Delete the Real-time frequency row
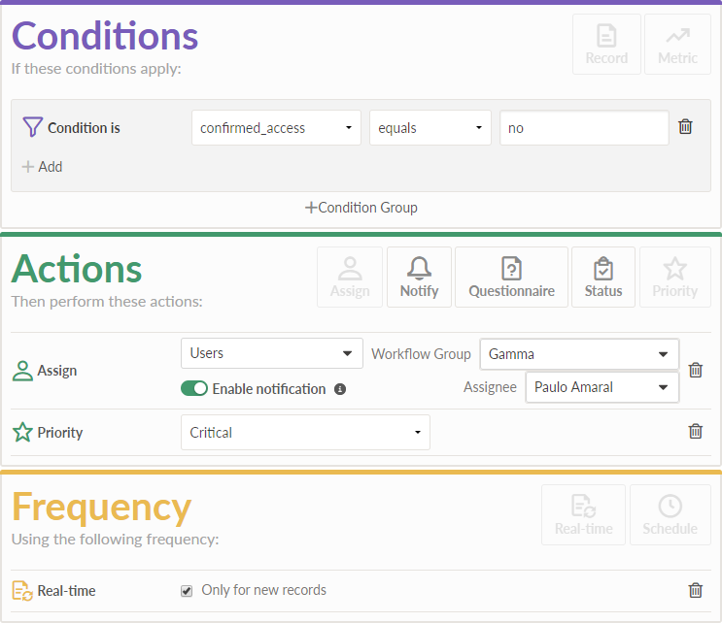The image size is (722, 623). [x=695, y=590]
